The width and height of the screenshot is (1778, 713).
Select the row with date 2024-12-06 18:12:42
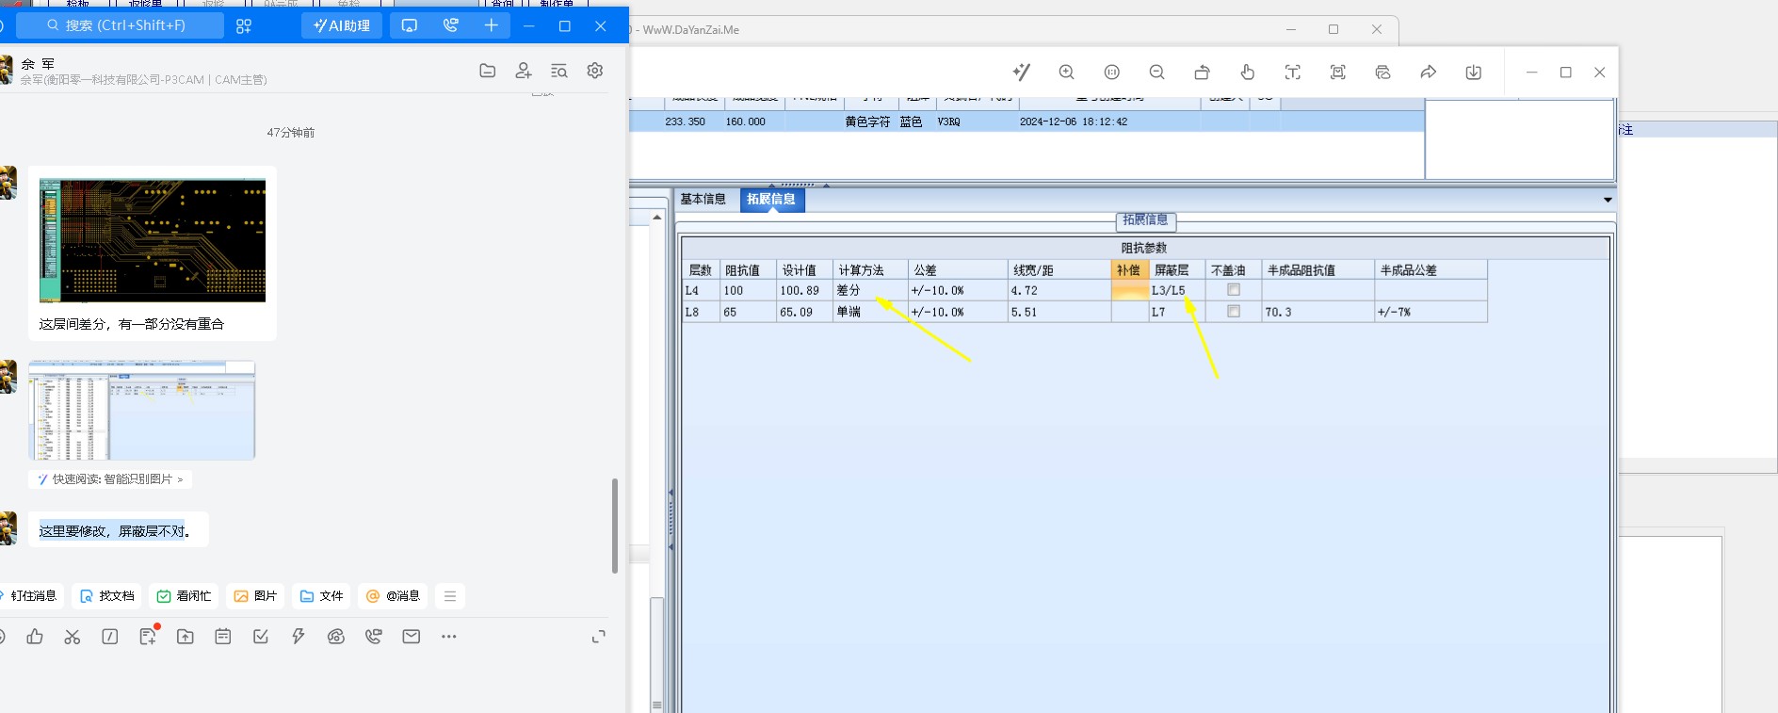[1026, 122]
